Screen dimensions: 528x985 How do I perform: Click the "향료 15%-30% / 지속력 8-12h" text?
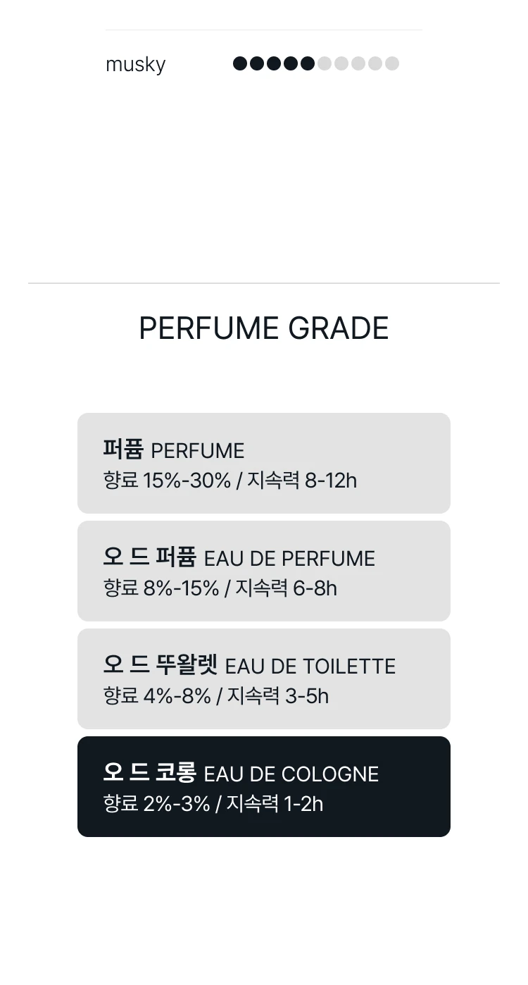(230, 481)
